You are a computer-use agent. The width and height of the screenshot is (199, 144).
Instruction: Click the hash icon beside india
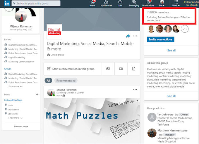click(x=6, y=105)
